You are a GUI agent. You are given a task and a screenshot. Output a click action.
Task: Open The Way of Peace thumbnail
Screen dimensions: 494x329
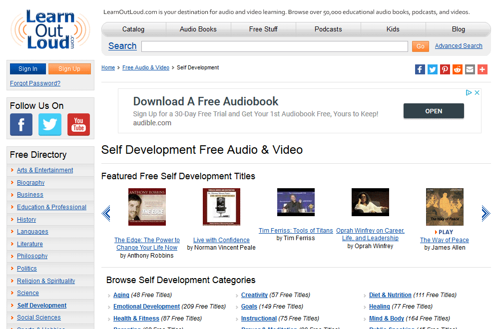[x=445, y=207]
